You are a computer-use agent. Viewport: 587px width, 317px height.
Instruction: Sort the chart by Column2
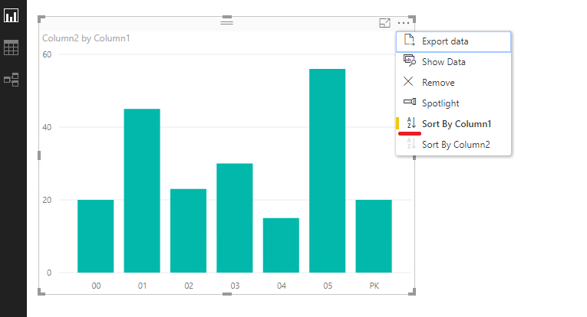(453, 145)
